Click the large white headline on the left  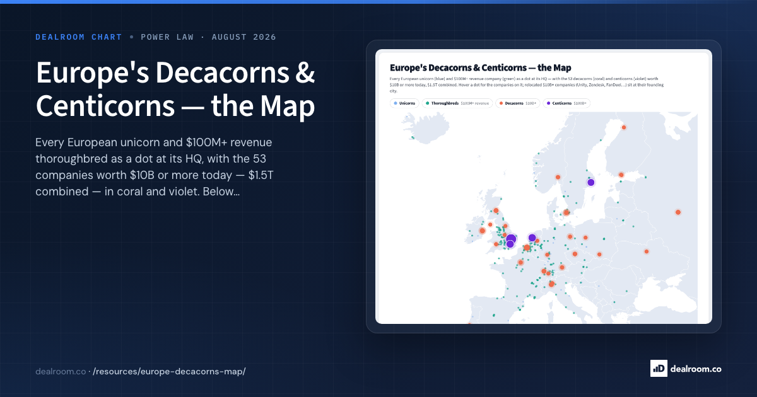[x=176, y=90]
